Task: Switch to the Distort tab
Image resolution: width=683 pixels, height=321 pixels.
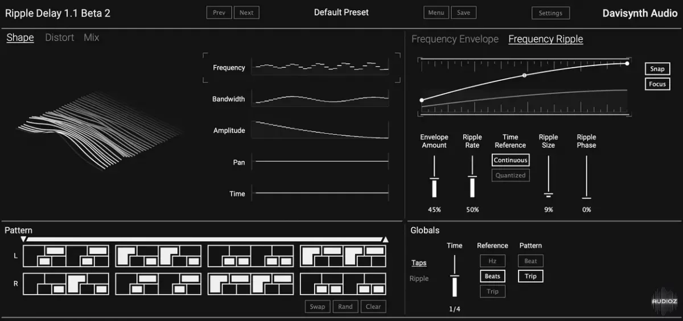Action: click(60, 38)
